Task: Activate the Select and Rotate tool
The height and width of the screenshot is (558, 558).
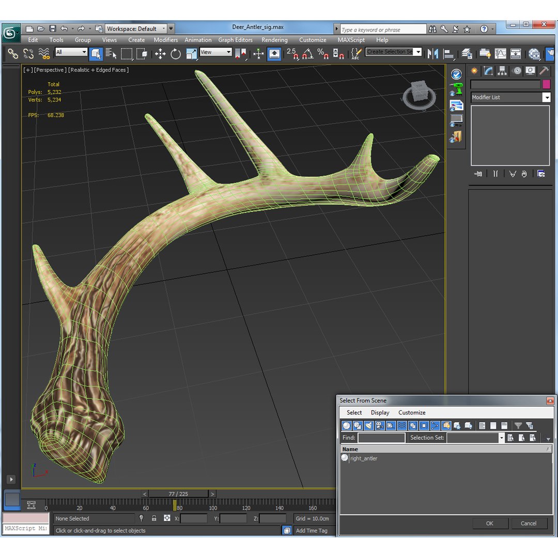Action: pyautogui.click(x=176, y=54)
